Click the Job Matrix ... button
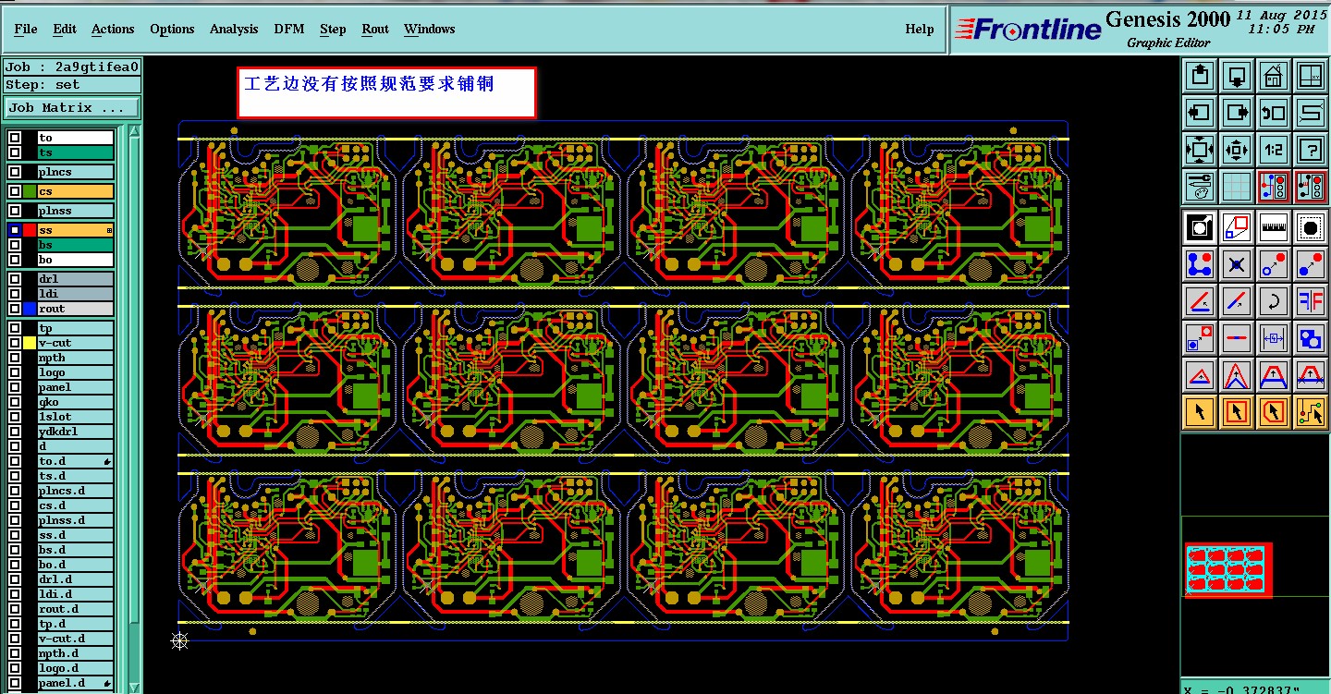Viewport: 1331px width, 694px height. tap(73, 108)
